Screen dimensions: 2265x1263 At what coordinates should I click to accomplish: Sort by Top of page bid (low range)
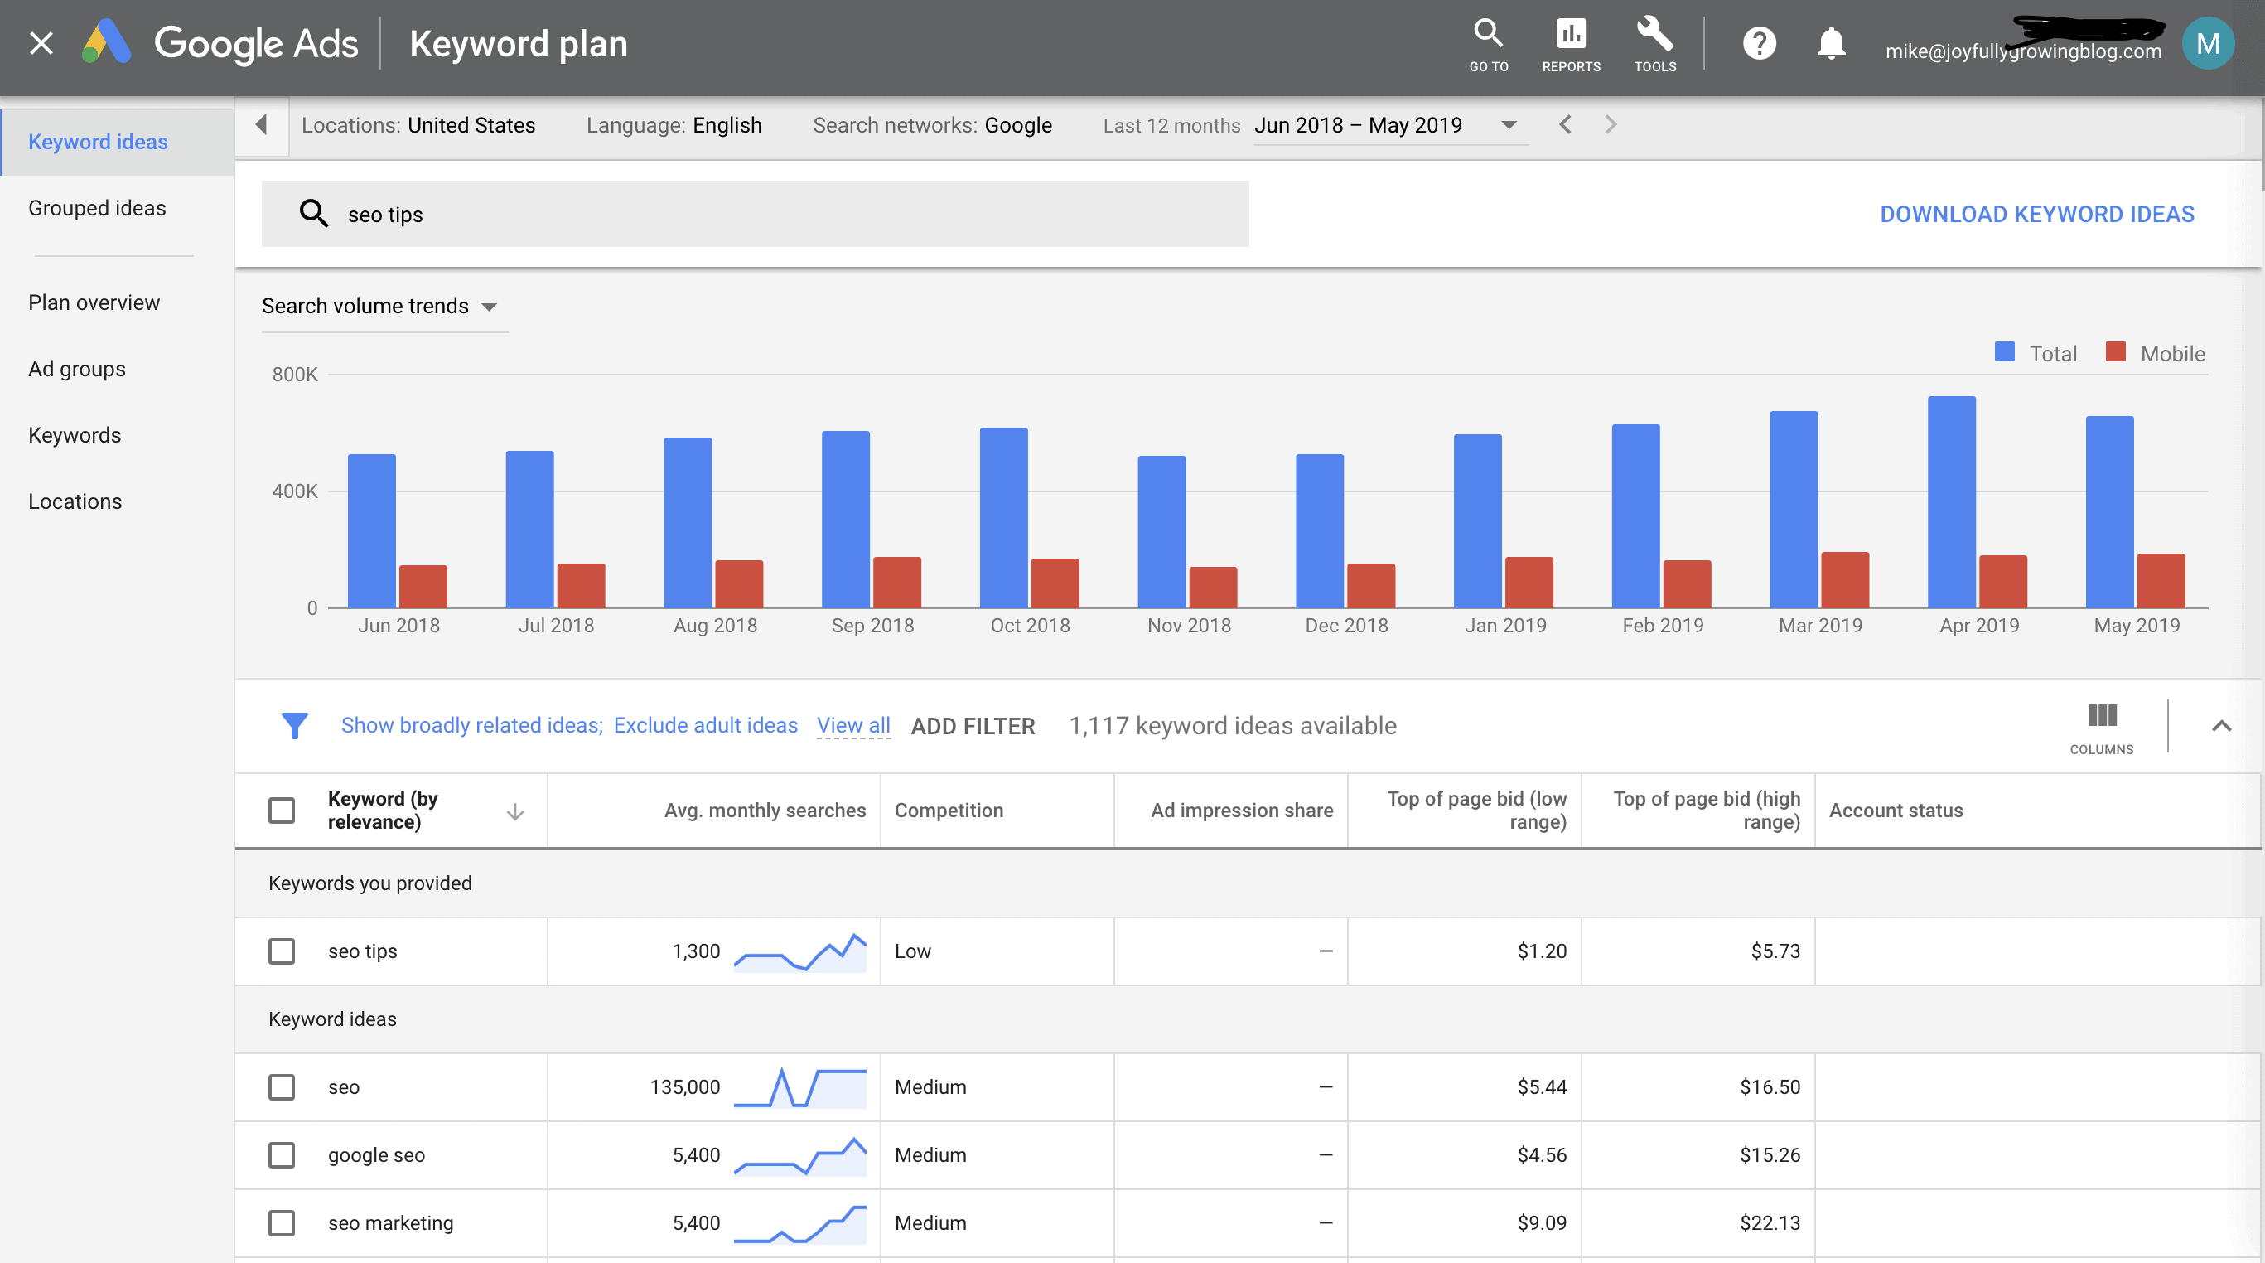coord(1476,810)
